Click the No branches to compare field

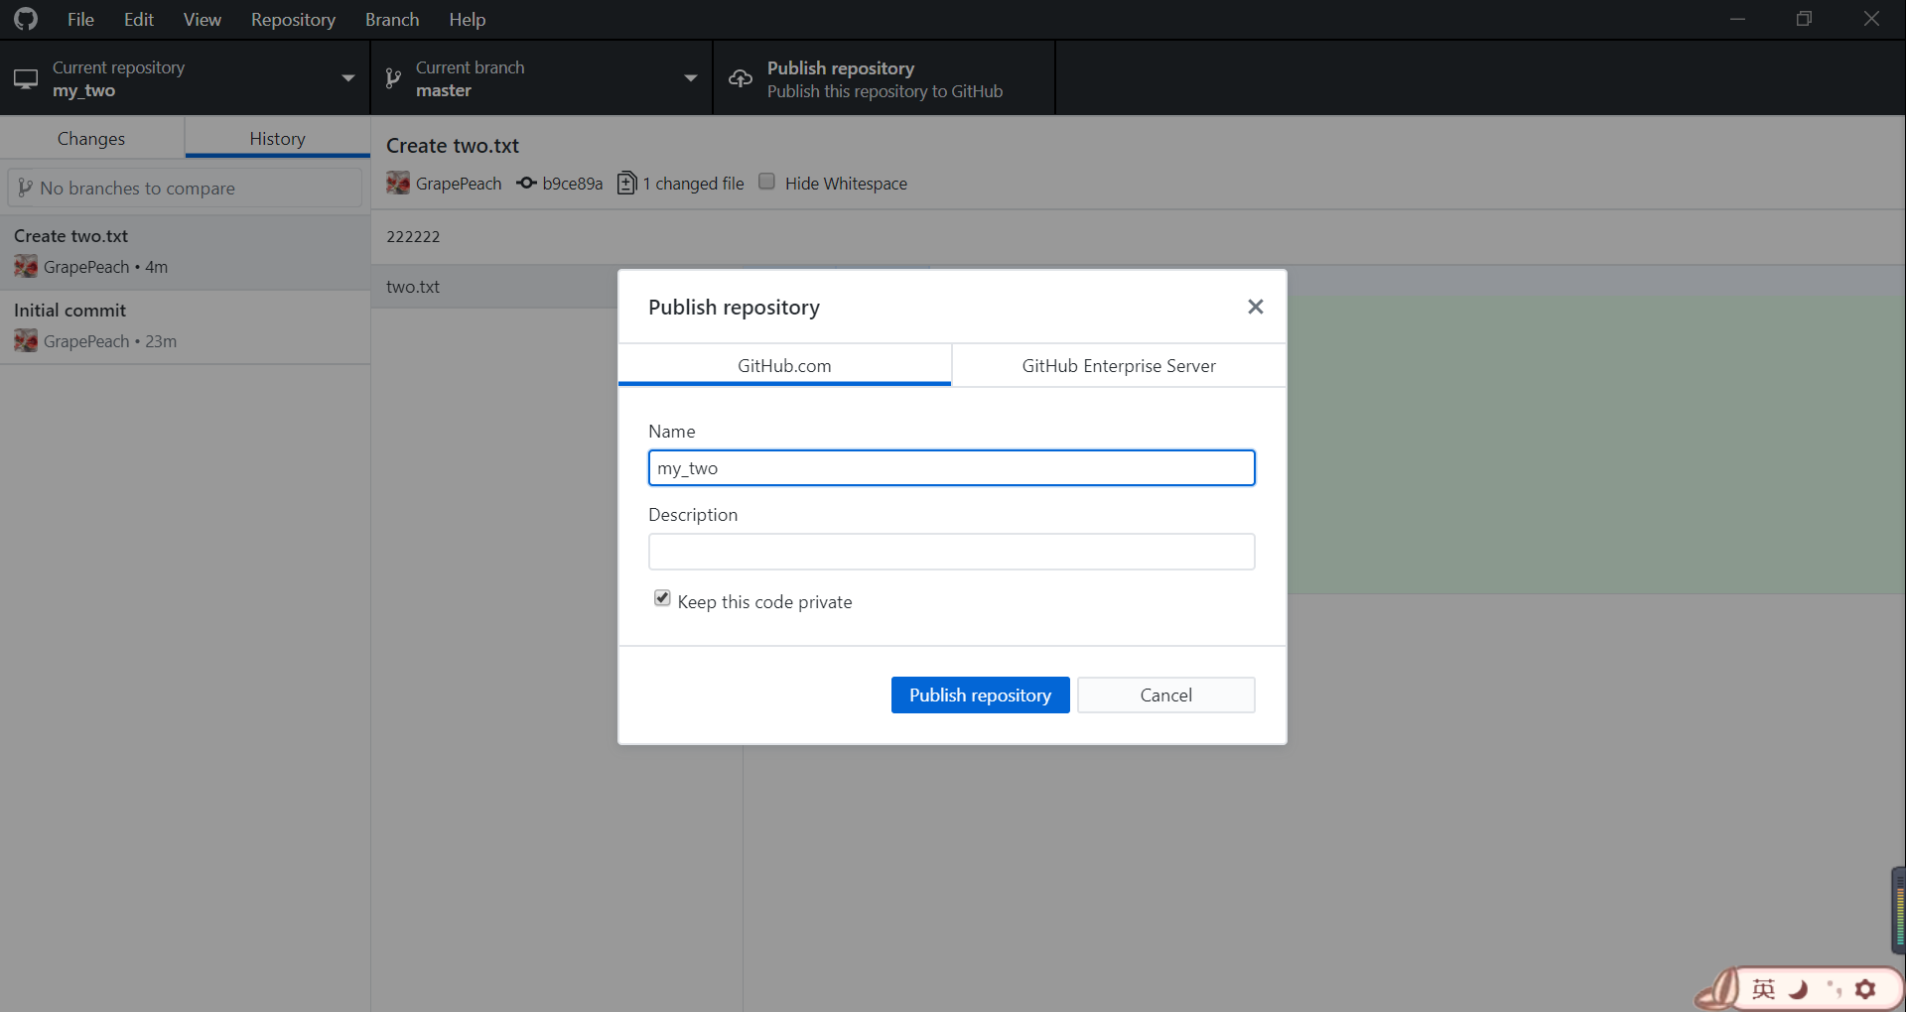(185, 188)
